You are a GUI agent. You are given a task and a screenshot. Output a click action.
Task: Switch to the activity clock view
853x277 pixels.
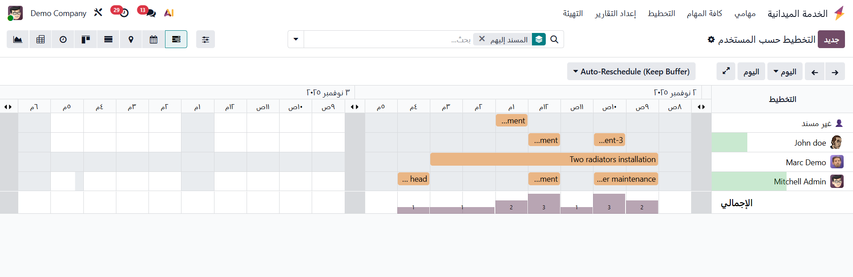(x=63, y=40)
